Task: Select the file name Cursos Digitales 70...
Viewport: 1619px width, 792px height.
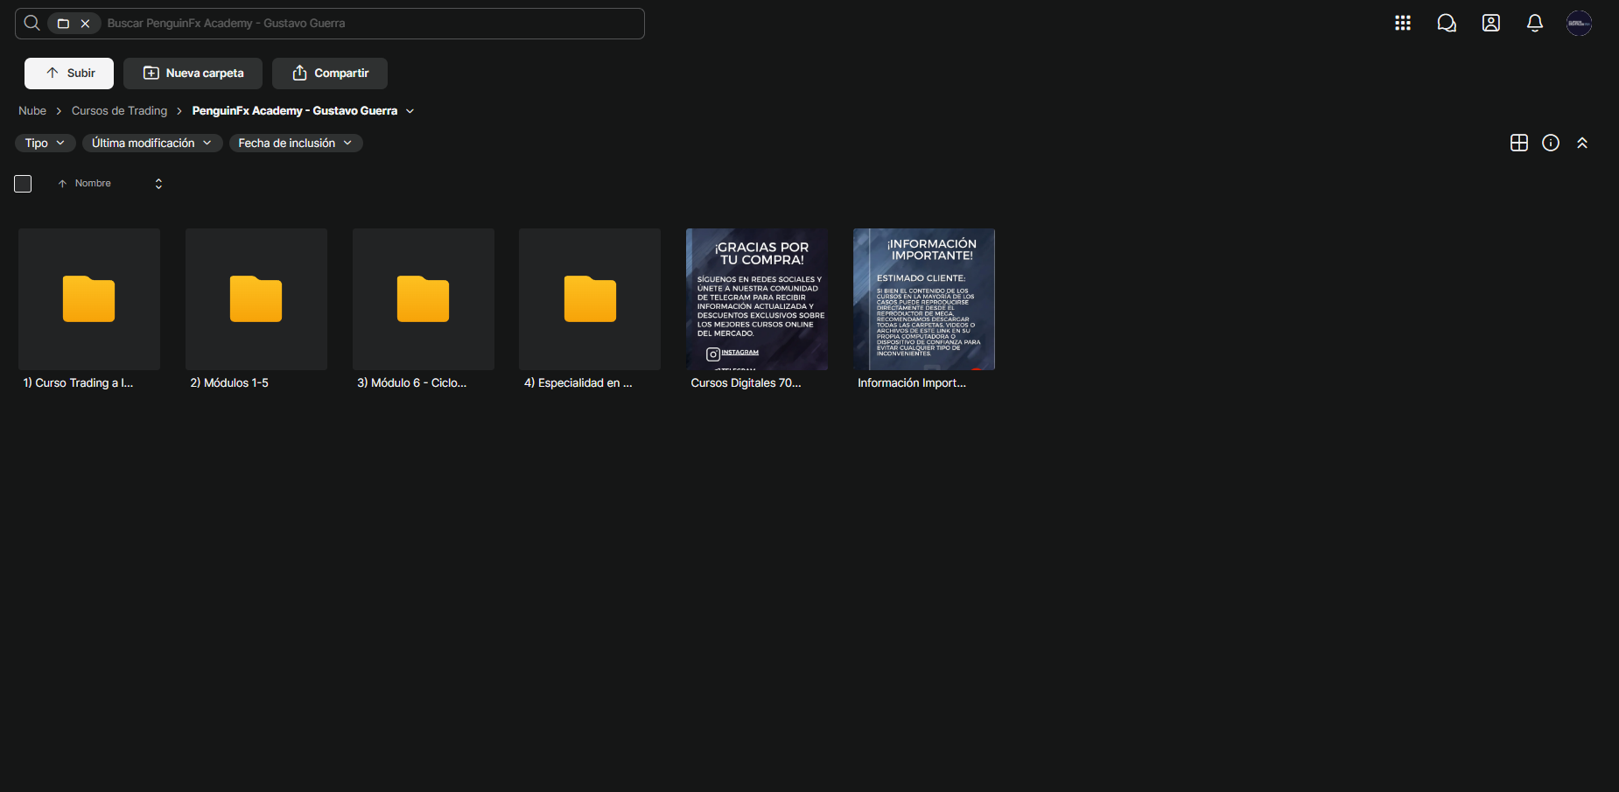Action: (x=746, y=383)
